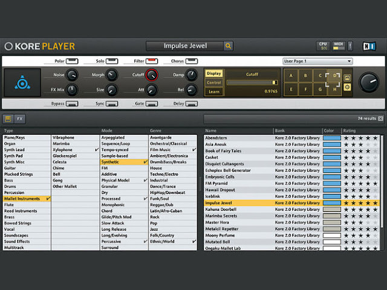Click the Rel knob

tap(191, 90)
